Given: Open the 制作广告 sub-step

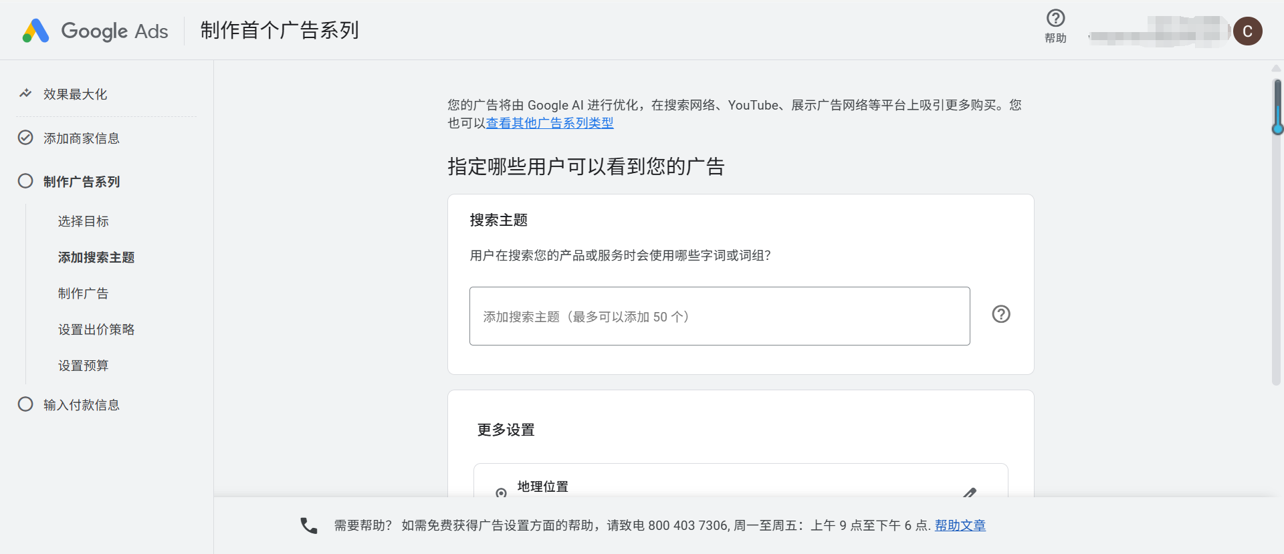Looking at the screenshot, I should pyautogui.click(x=83, y=293).
